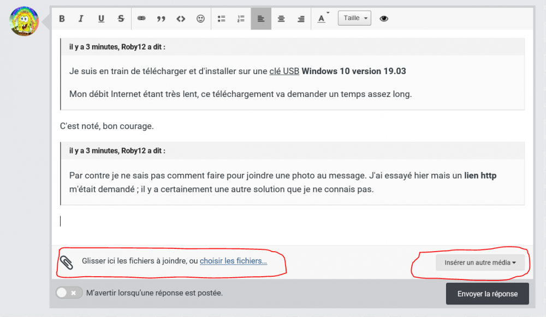The height and width of the screenshot is (317, 546).
Task: Apply italic formatting
Action: pos(81,19)
